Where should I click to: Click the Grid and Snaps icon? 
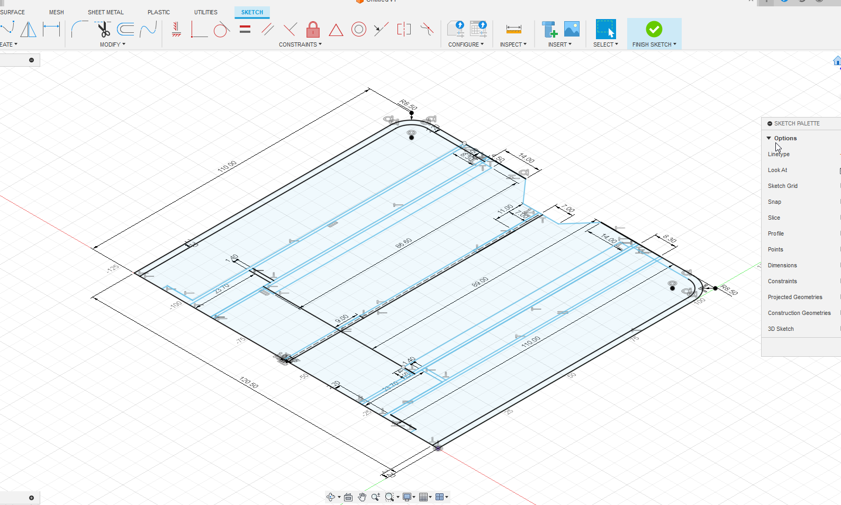[423, 497]
